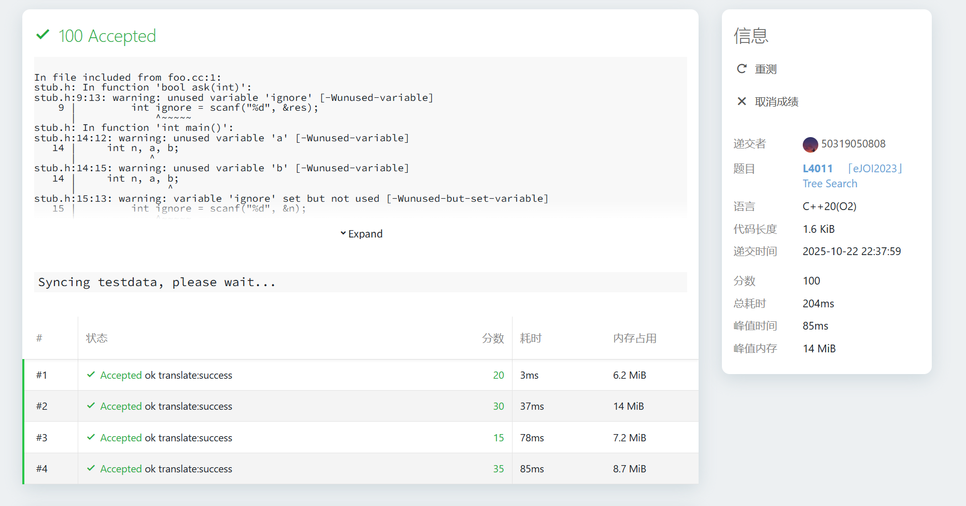The width and height of the screenshot is (966, 506).
Task: Click the green checkmark beside 100 Accepted
Action: point(42,35)
